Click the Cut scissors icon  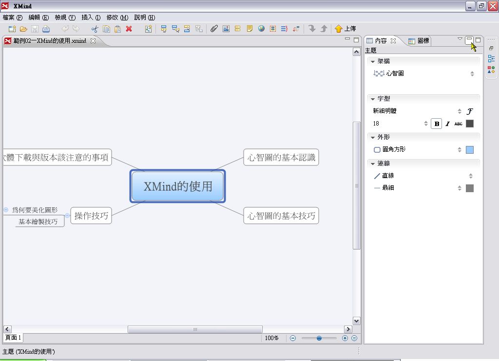pyautogui.click(x=95, y=29)
